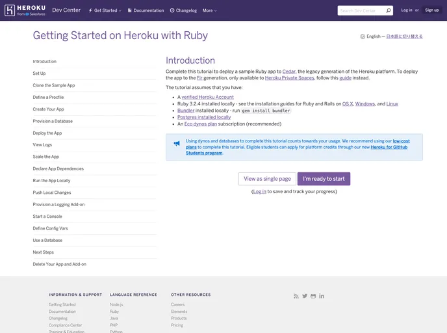447x333 pixels.
Task: Switch language to Japanese
Action: coord(404,36)
